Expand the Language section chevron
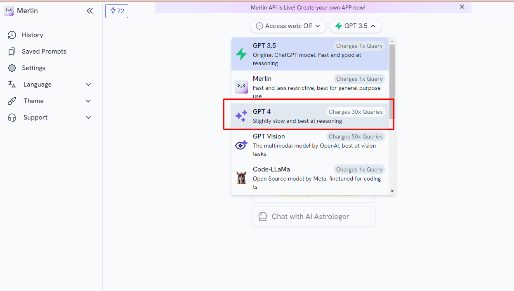 click(88, 84)
